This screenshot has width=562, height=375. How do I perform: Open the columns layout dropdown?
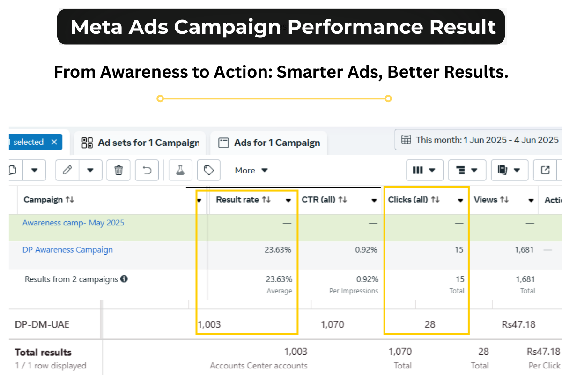coord(424,170)
